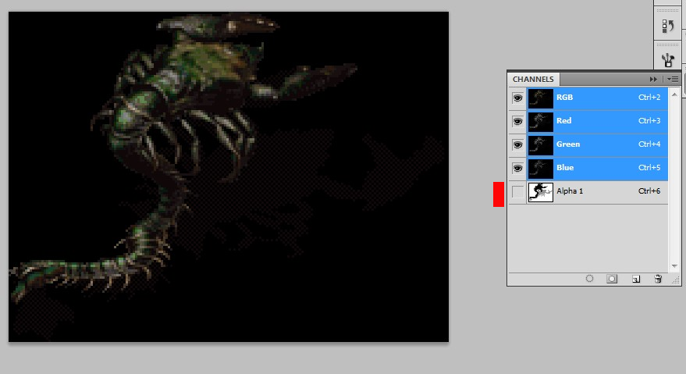This screenshot has height=374, width=686.
Task: Toggle visibility eye of RGB channel
Action: (517, 98)
